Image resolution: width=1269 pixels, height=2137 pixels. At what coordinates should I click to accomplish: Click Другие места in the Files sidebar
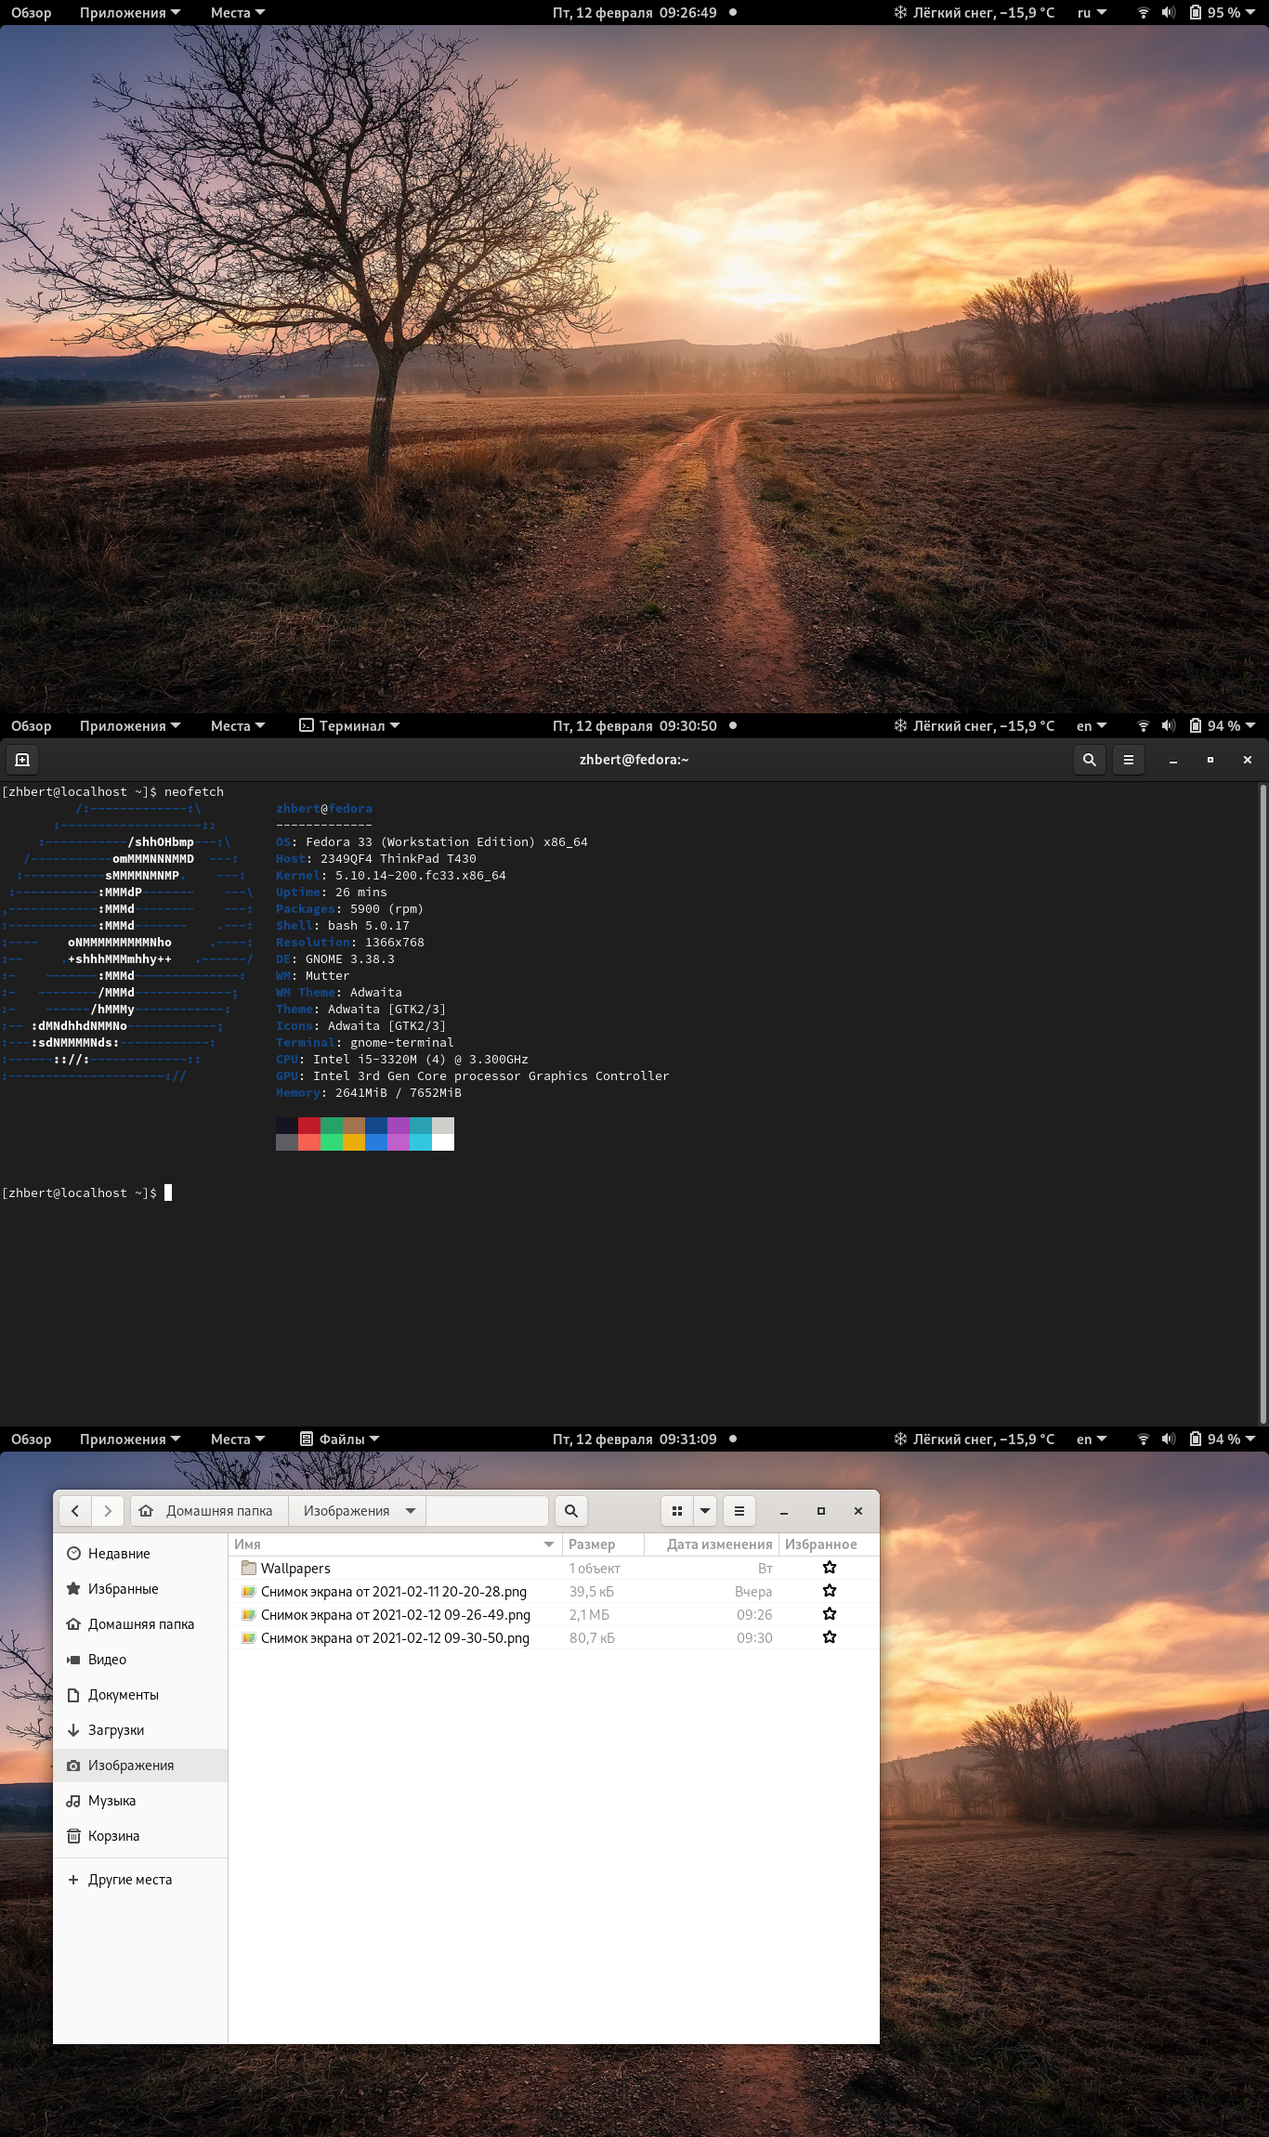140,1880
